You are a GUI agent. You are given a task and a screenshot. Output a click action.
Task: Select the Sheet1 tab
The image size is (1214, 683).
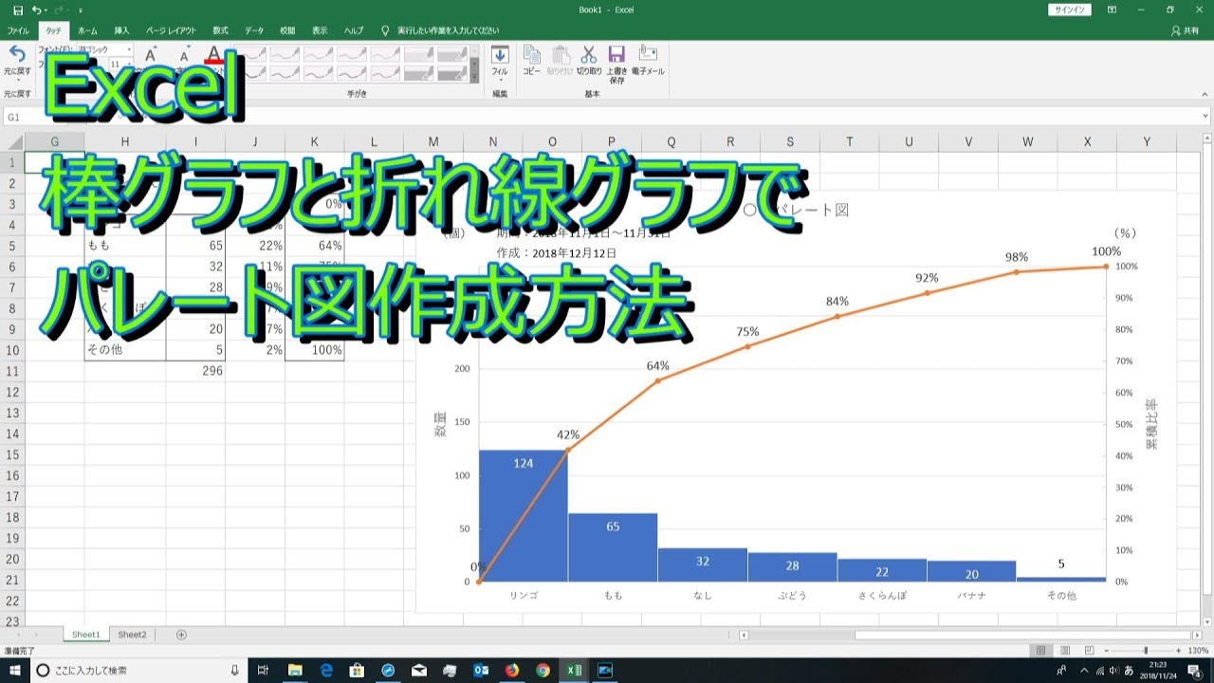(x=85, y=635)
